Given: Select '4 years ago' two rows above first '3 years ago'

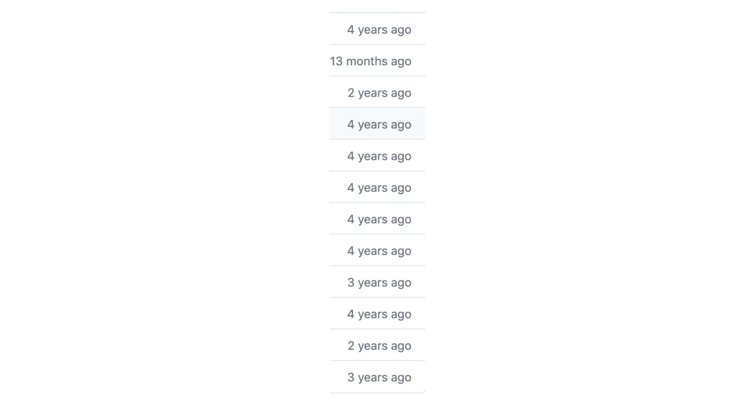Looking at the screenshot, I should point(379,219).
